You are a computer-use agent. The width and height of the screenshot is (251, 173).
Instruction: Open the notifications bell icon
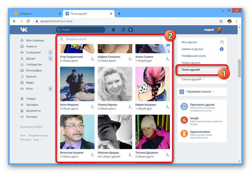113,30
